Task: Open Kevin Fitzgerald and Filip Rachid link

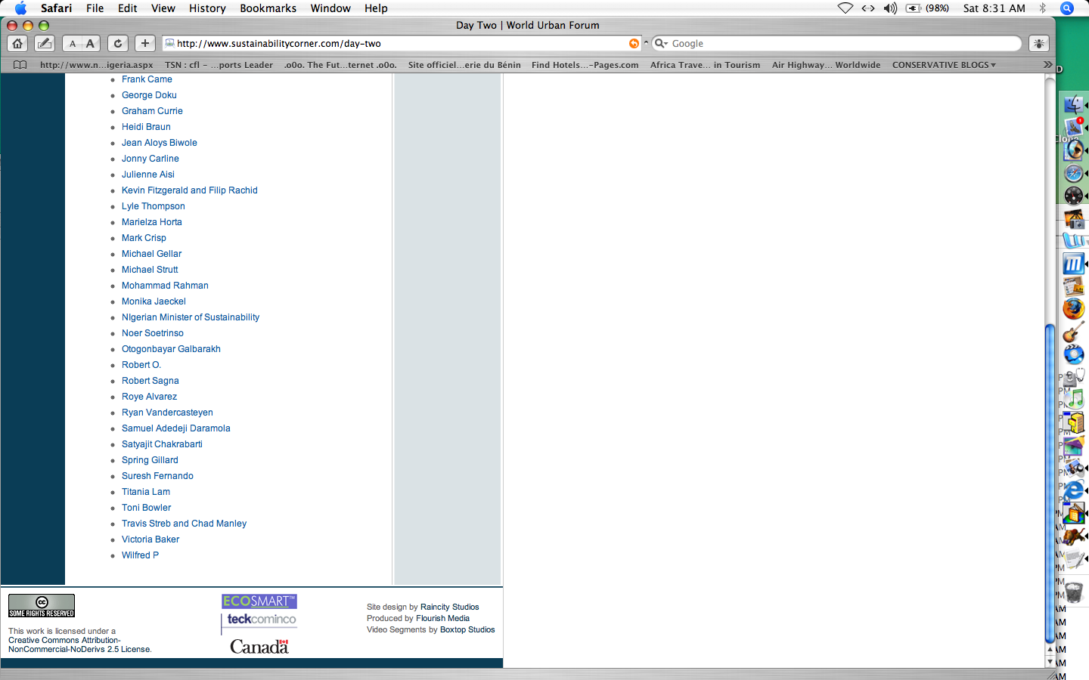Action: coord(190,190)
